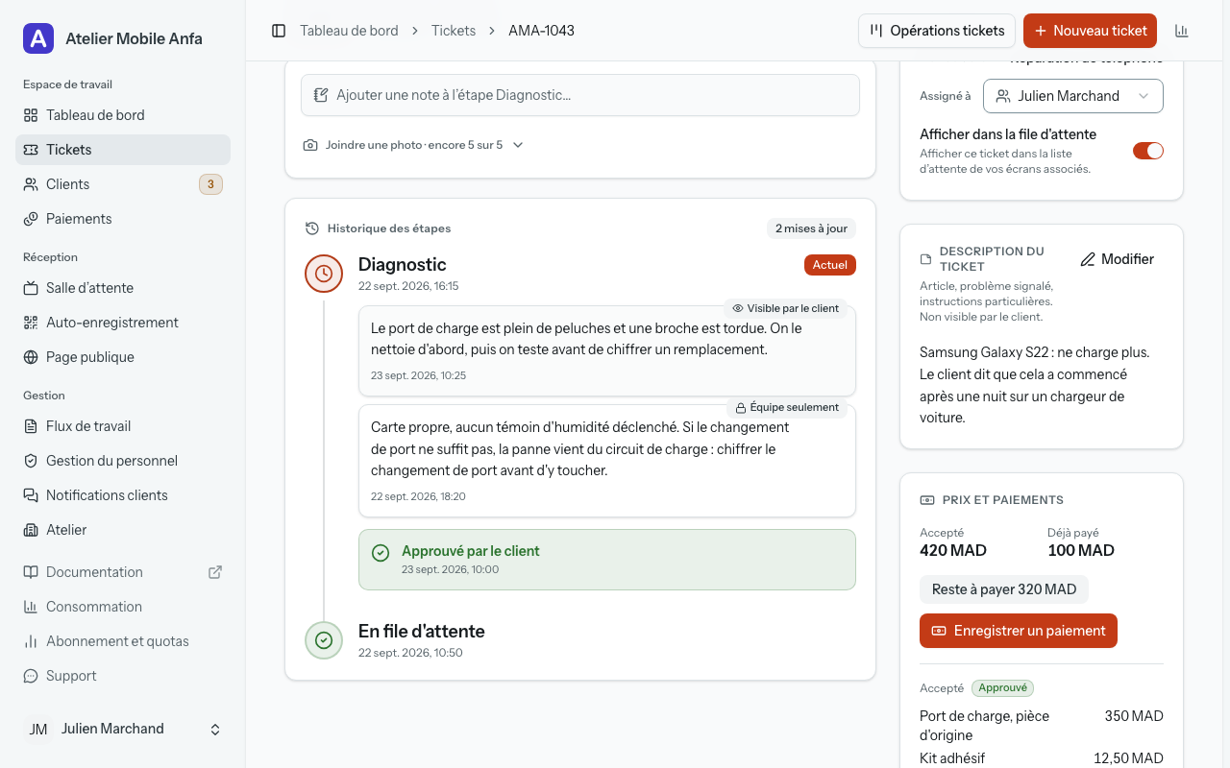Click Modifier to edit ticket description
The image size is (1230, 768).
[1118, 259]
